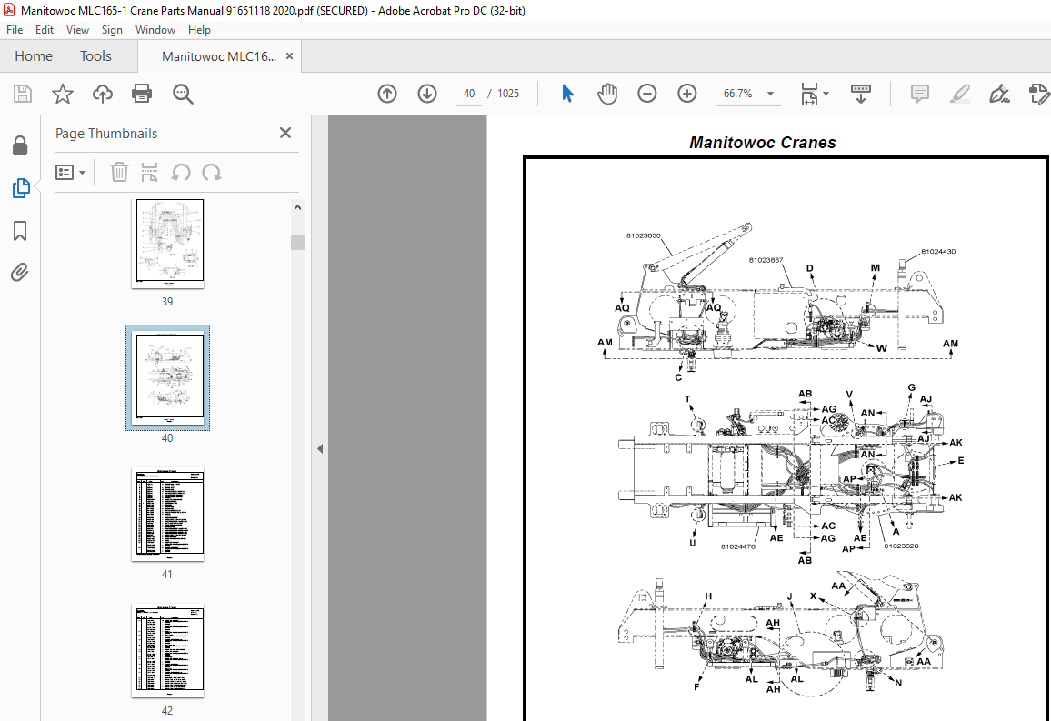1051x721 pixels.
Task: Open the Help menu
Action: click(199, 29)
